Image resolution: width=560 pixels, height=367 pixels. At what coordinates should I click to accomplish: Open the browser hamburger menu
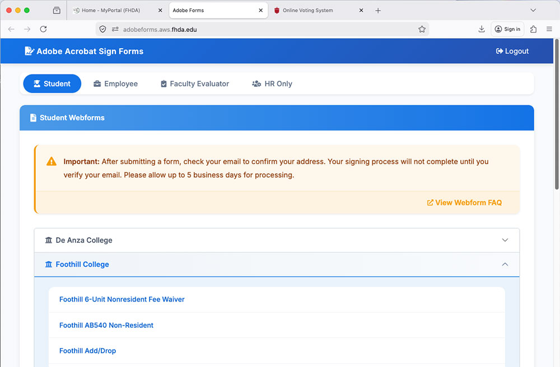(549, 29)
